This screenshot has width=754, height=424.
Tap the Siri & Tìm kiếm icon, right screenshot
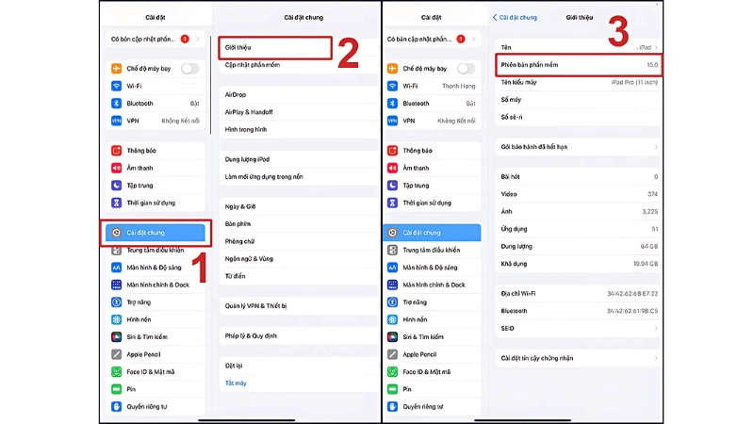392,337
